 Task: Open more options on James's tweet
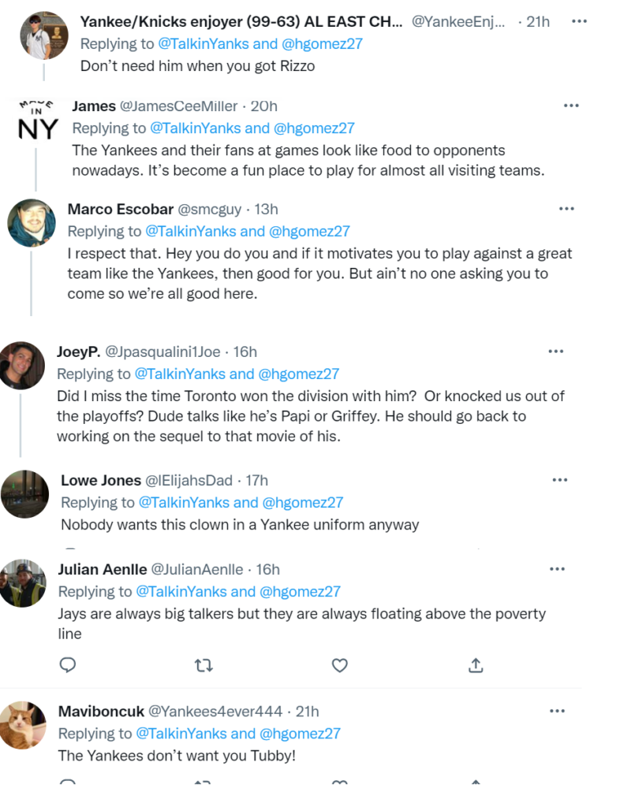[x=571, y=106]
